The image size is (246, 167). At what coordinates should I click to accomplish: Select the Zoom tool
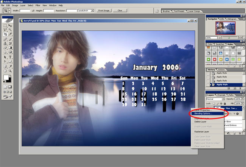(10, 71)
